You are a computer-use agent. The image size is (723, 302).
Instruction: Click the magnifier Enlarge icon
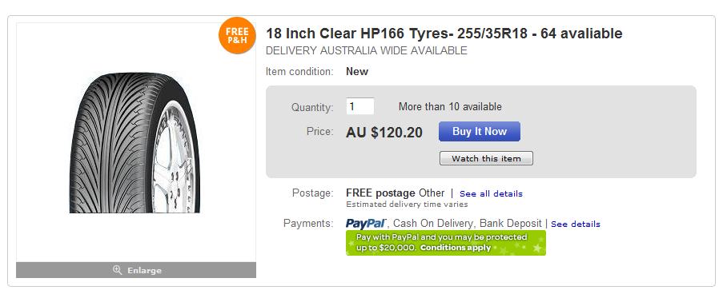click(117, 270)
